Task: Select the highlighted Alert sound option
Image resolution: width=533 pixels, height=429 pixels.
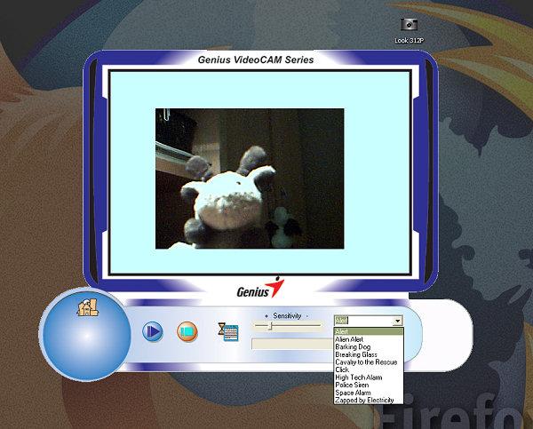Action: coord(369,331)
